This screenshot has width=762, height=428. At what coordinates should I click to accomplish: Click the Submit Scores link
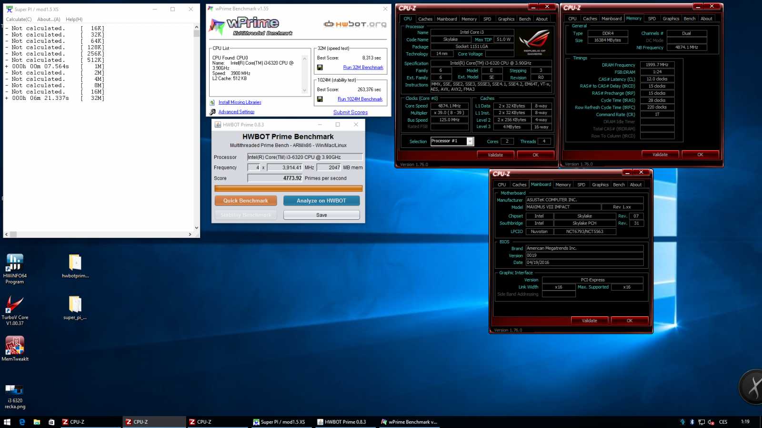tap(351, 112)
